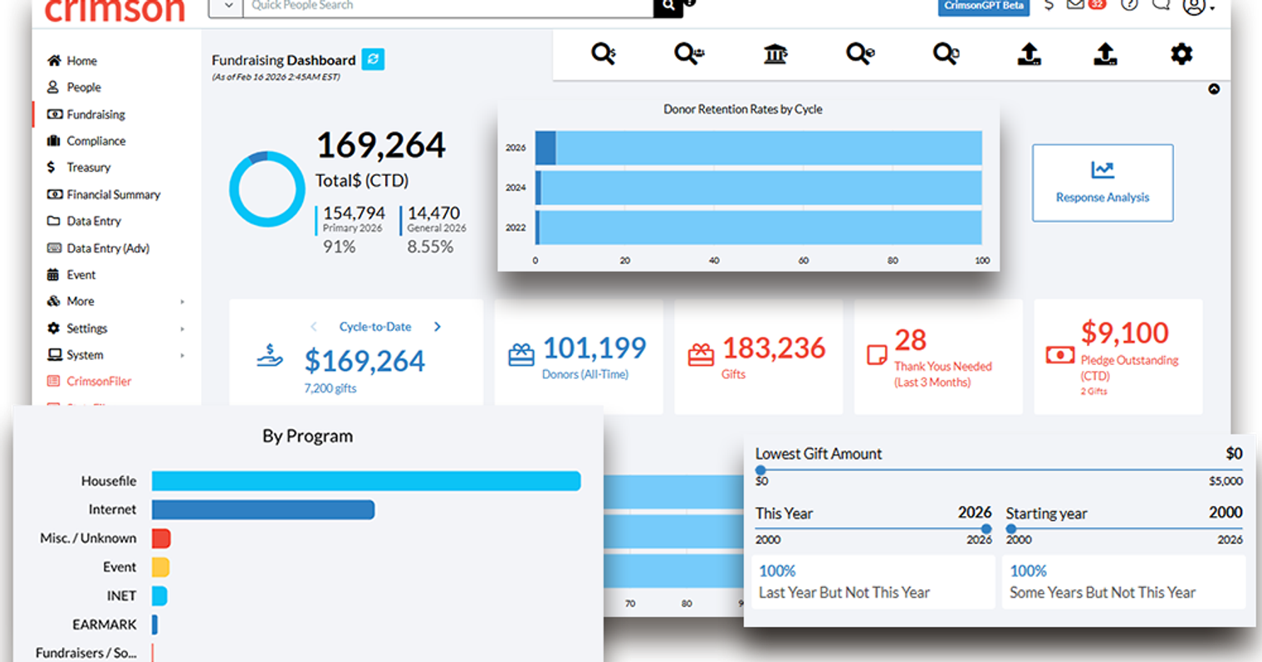Adjust the Lowest Gift Amount slider handle
Image resolution: width=1262 pixels, height=662 pixels.
[761, 470]
